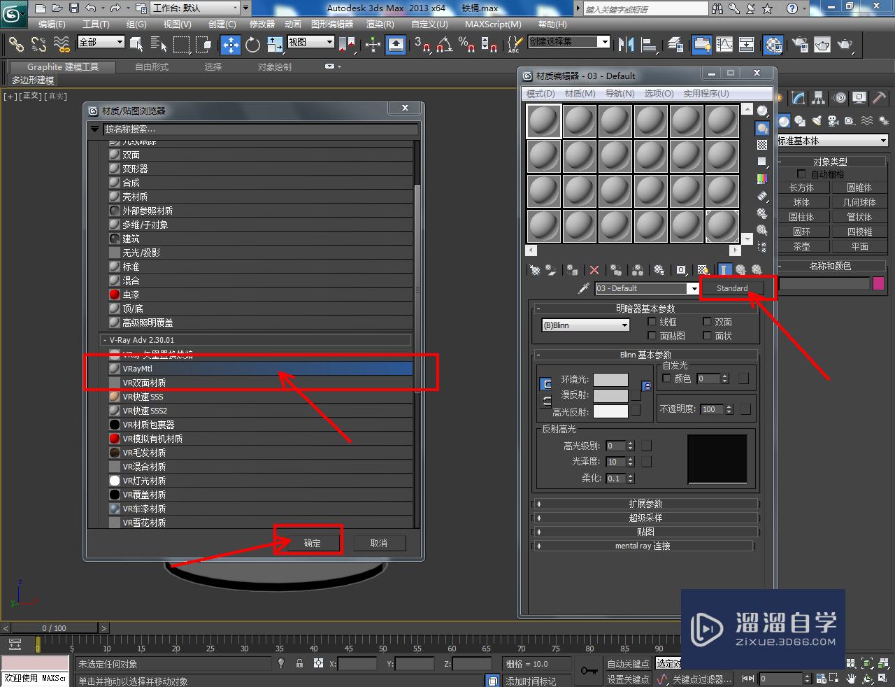Click the 茶壶 (Teapot) object button

tap(801, 246)
